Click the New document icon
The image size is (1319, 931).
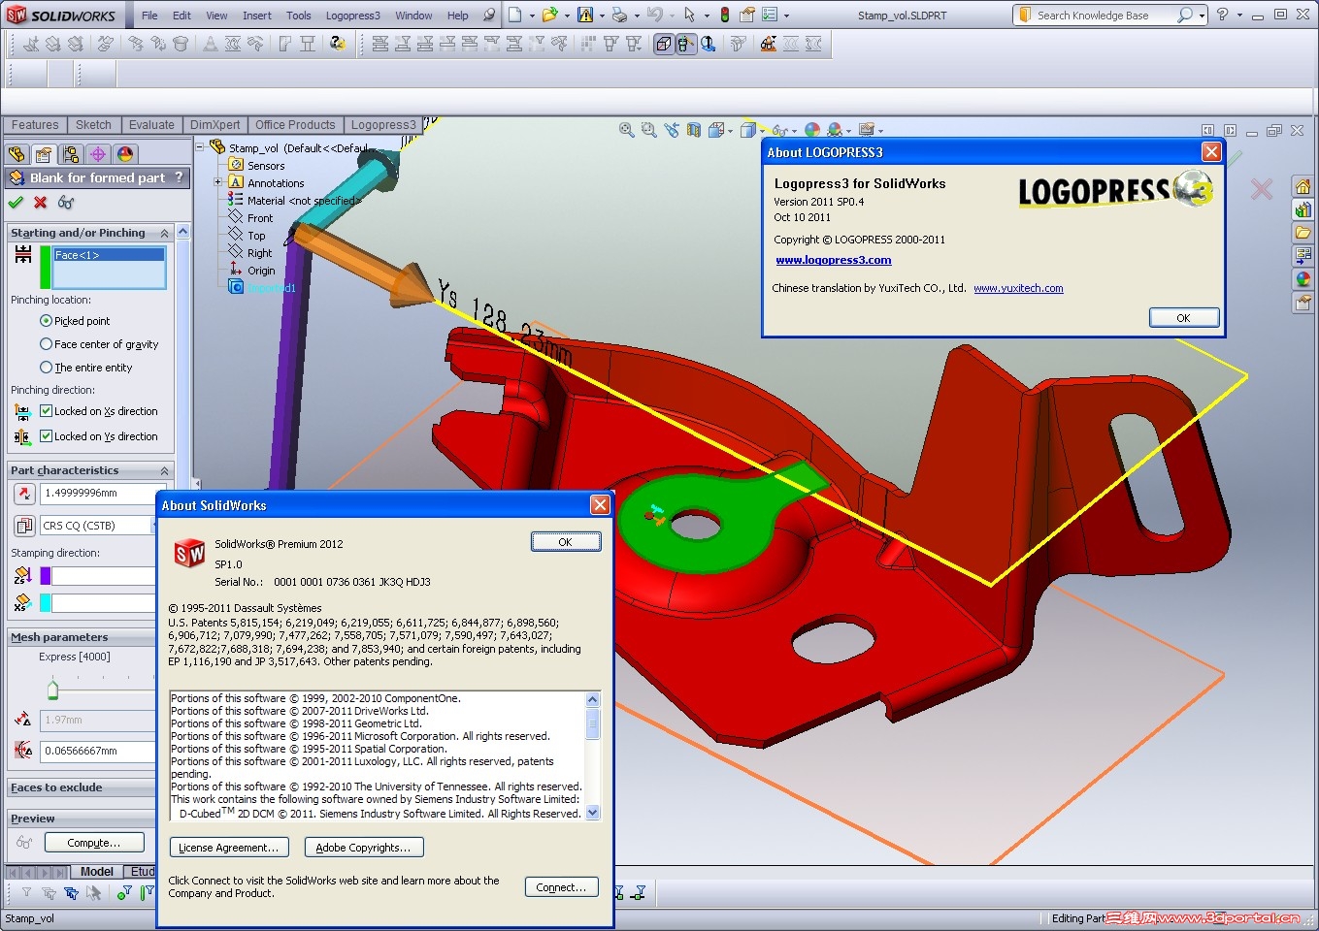point(515,15)
